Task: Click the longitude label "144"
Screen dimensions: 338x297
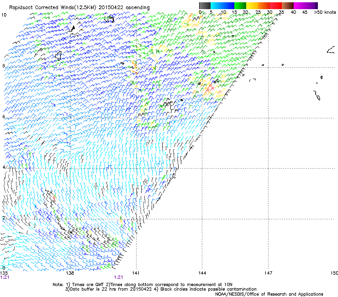Action: [x=202, y=273]
